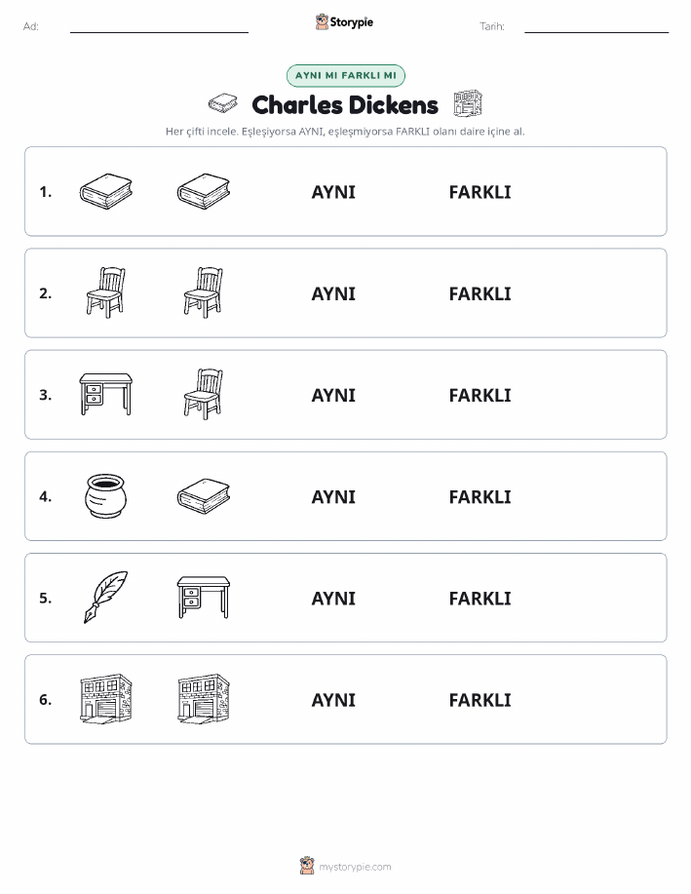Click the desk icon in row 3
691x894 pixels.
[x=106, y=394]
